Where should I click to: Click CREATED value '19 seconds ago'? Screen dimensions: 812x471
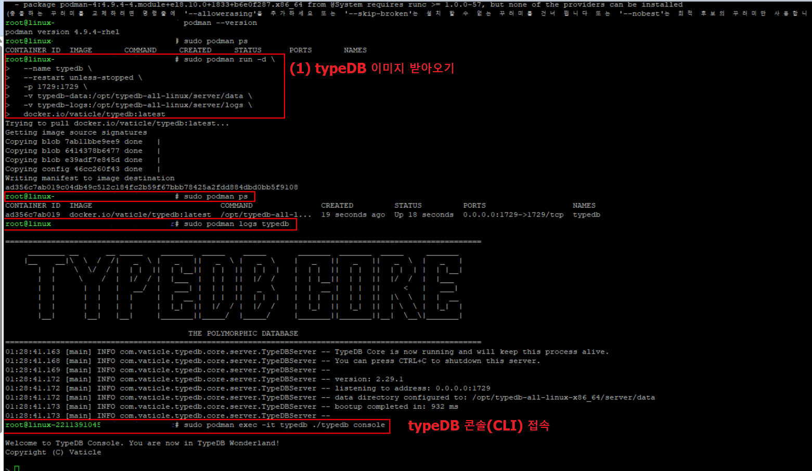tap(353, 215)
